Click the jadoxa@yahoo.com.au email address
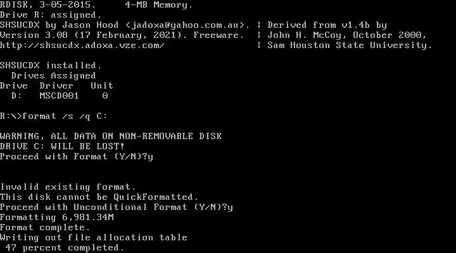The width and height of the screenshot is (456, 253). point(185,25)
